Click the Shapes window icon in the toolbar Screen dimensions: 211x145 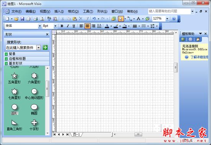[114, 19]
